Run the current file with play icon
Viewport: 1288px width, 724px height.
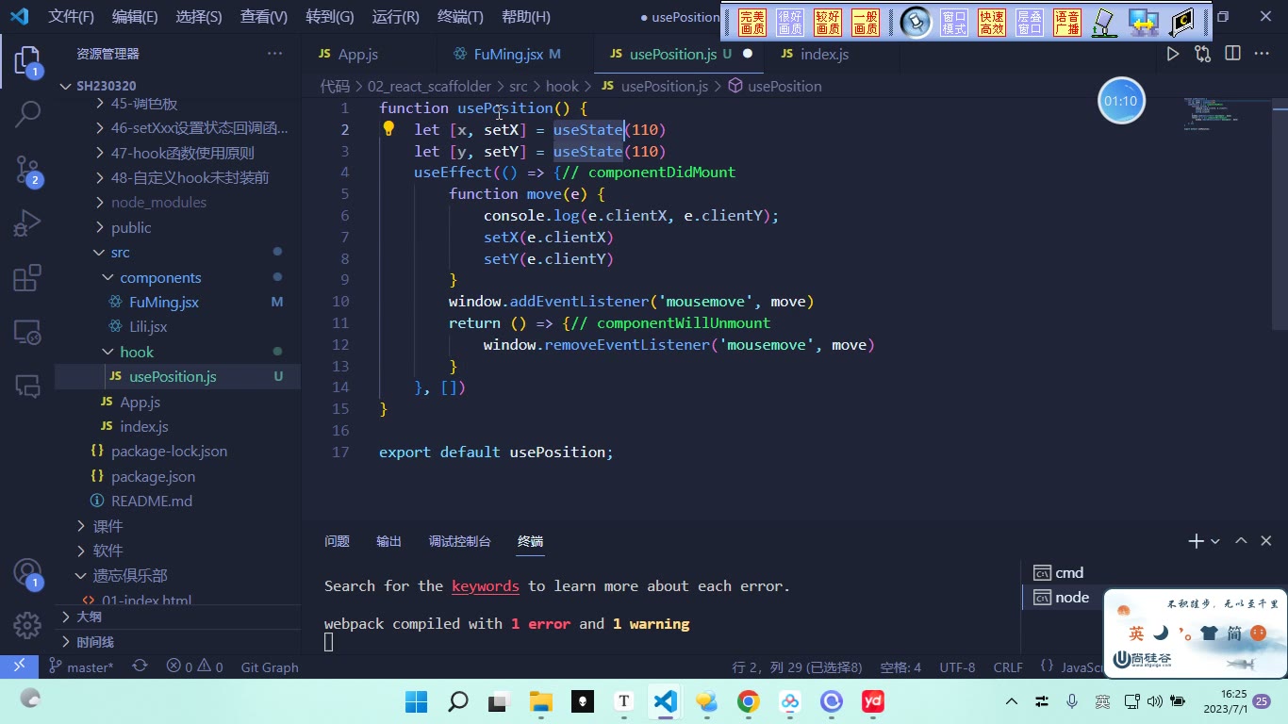(1173, 54)
